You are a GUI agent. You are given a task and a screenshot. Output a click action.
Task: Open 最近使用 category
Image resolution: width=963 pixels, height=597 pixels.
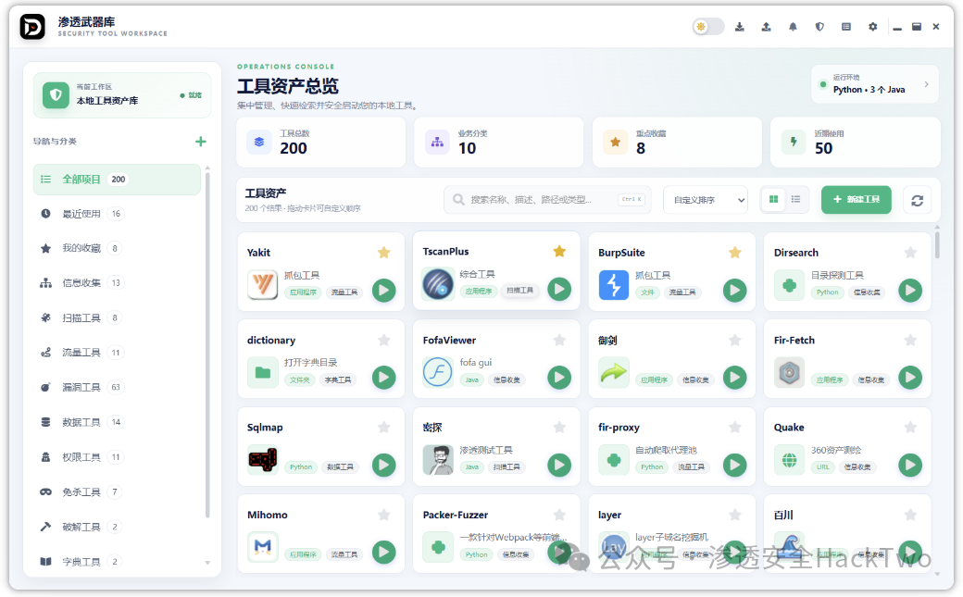tap(117, 214)
